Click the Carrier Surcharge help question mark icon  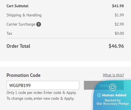[38, 24]
